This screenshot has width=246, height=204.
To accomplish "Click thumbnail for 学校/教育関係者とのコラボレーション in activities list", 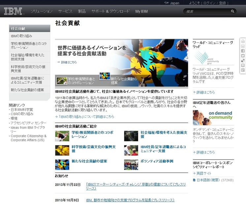I will point(62,136).
